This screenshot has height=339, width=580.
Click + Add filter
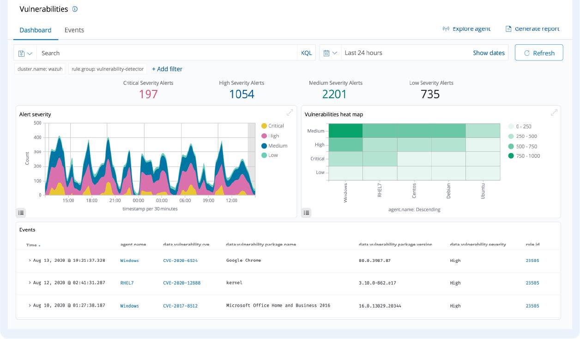(167, 69)
